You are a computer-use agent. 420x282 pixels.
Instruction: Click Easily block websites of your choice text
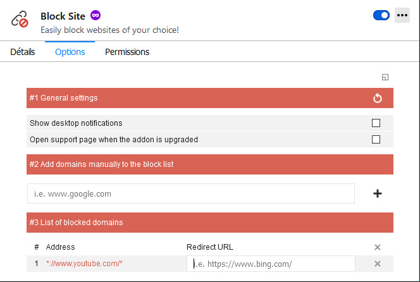109,30
